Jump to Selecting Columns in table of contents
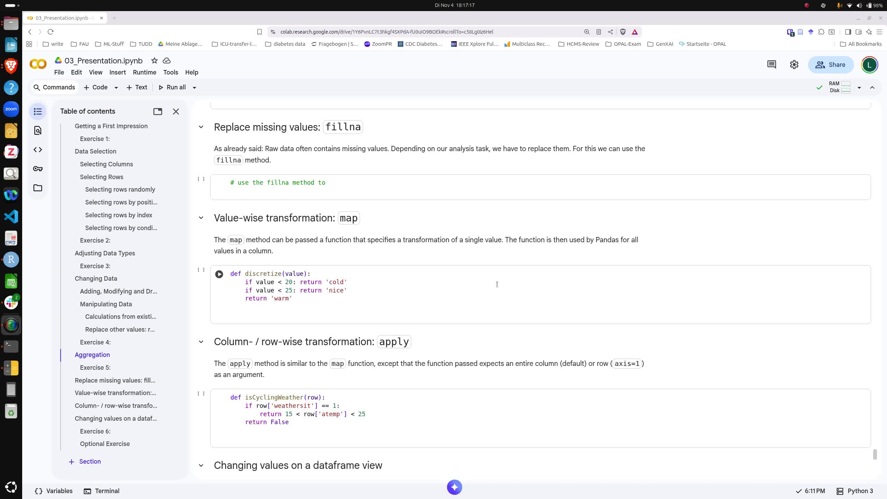The height and width of the screenshot is (499, 887). pos(106,164)
